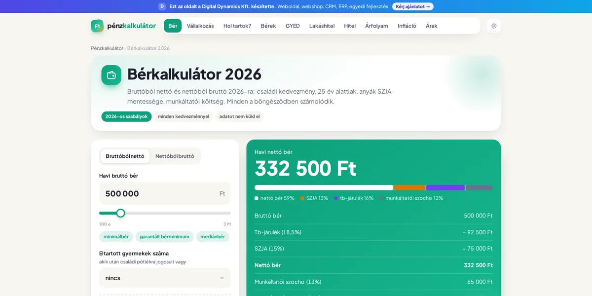592x296 pixels.
Task: Open the Hol tartok? menu item
Action: (x=237, y=26)
